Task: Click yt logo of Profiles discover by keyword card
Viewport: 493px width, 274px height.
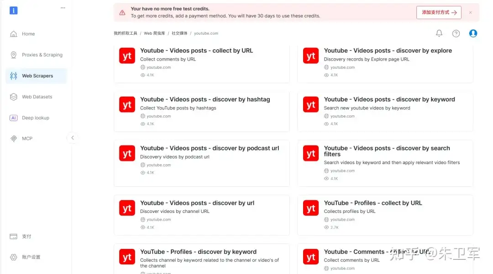Action: [x=127, y=257]
